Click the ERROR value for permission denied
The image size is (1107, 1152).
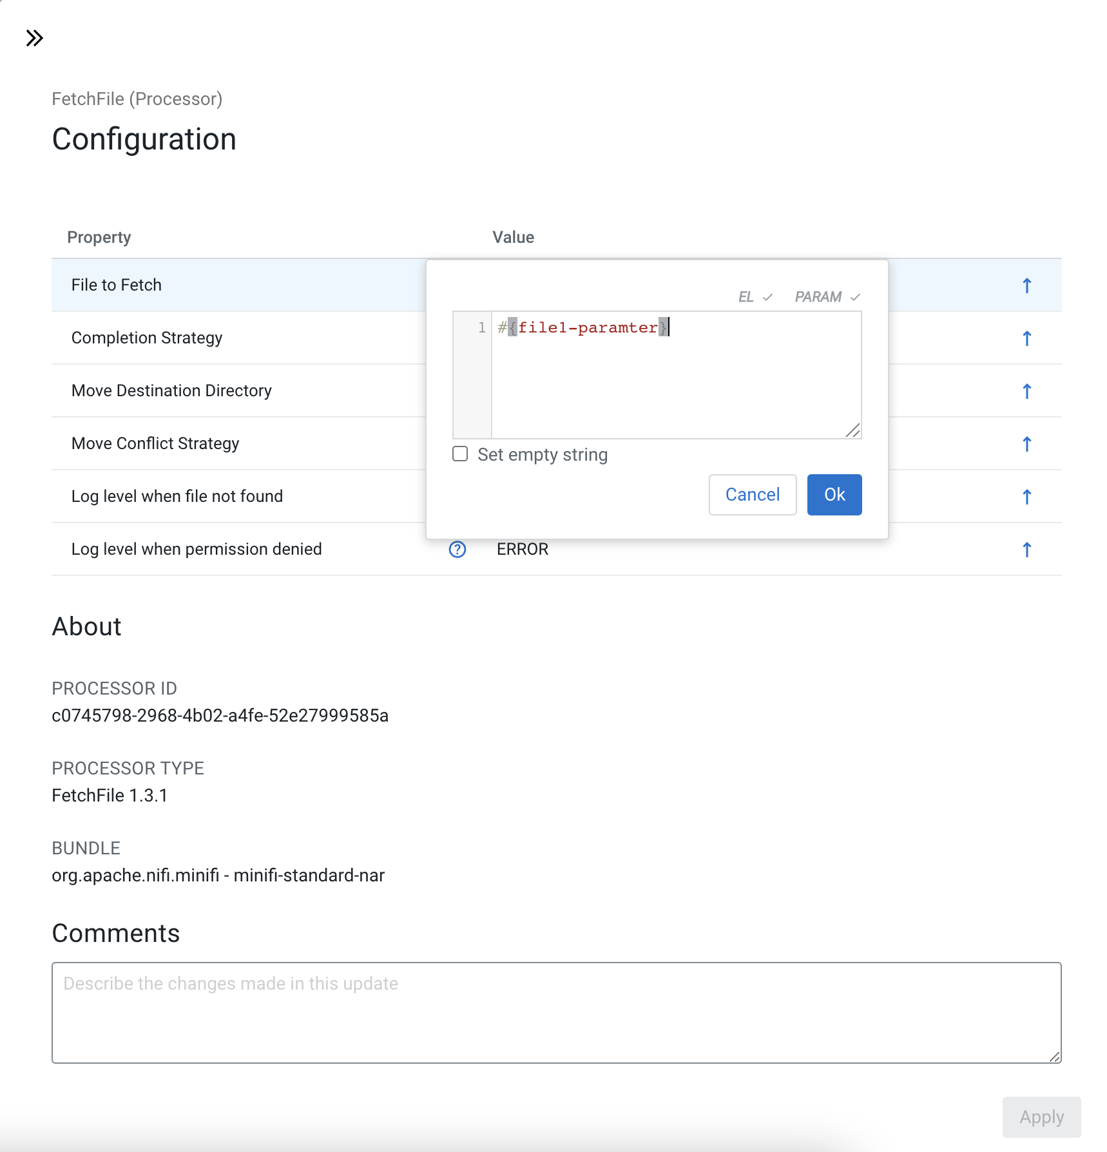[523, 550]
